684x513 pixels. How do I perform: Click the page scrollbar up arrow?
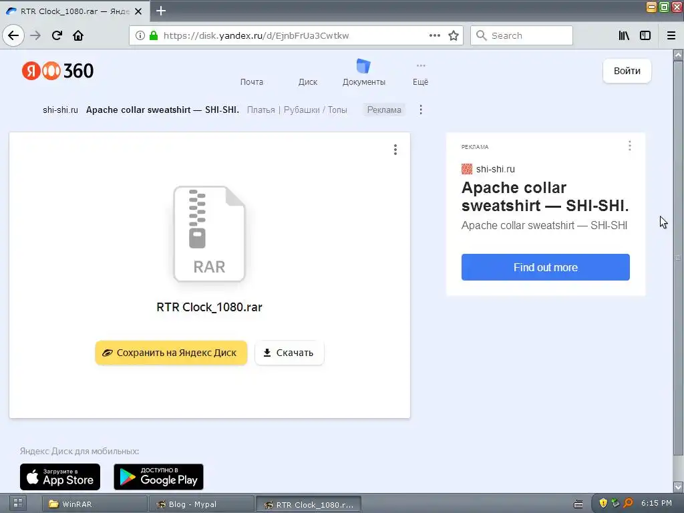678,55
